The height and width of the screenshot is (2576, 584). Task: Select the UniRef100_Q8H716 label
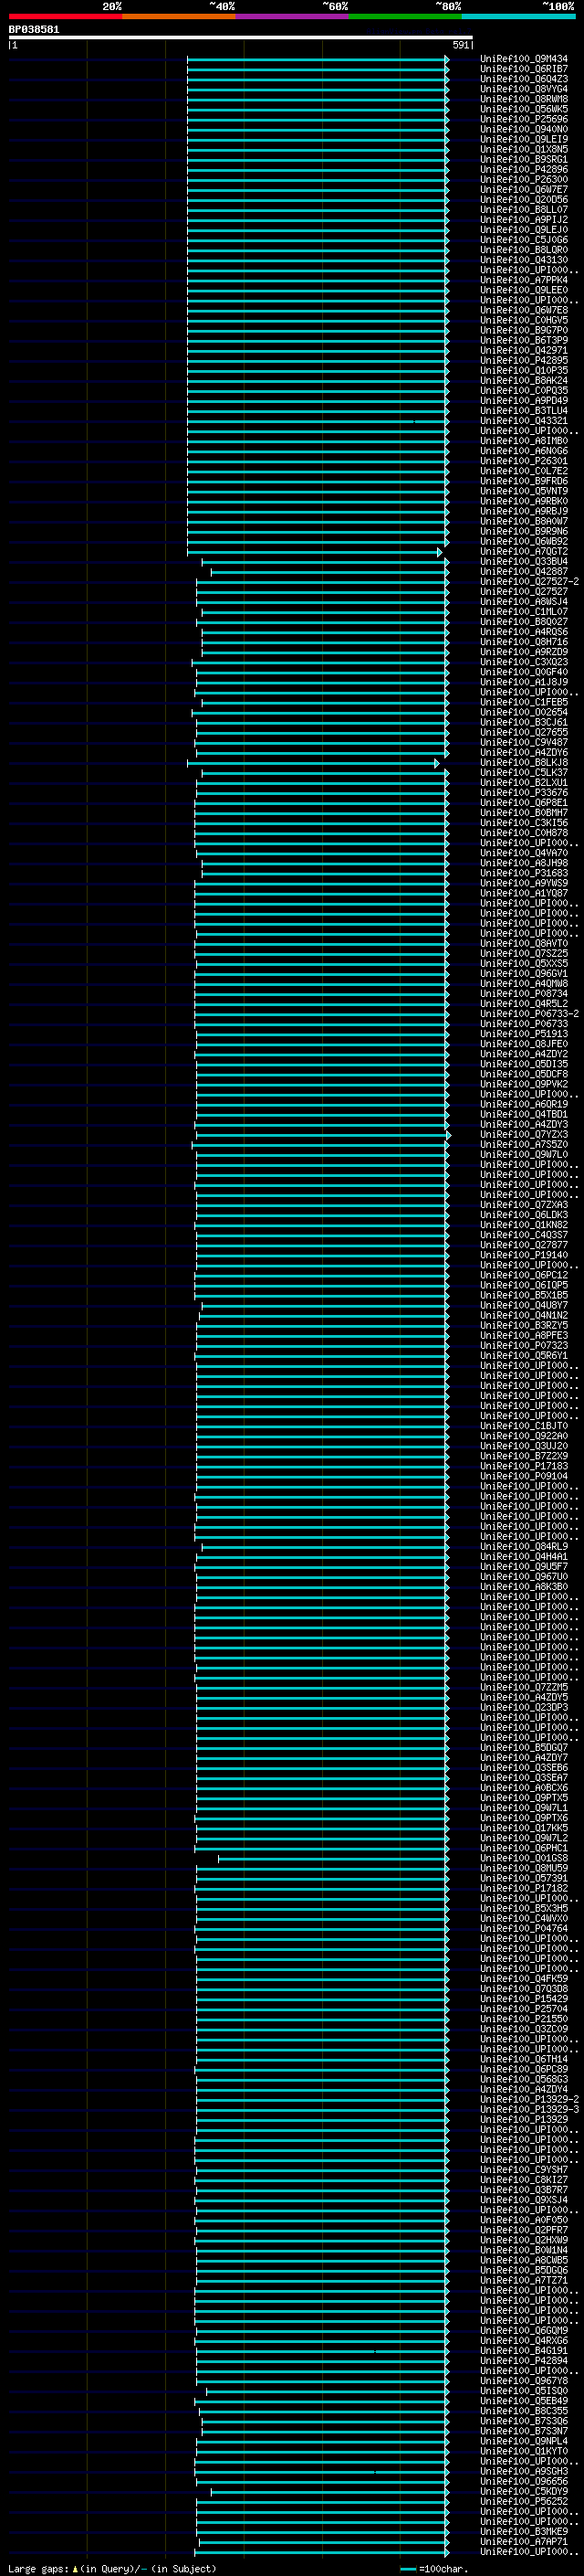(x=524, y=642)
